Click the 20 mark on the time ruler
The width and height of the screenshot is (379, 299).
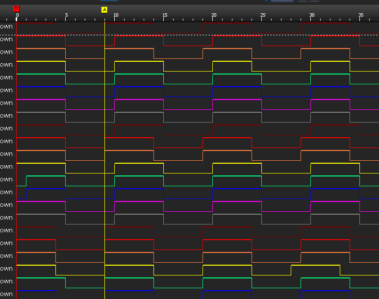pos(214,16)
